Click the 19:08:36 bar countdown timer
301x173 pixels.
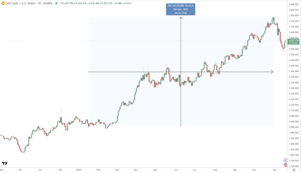[293, 43]
